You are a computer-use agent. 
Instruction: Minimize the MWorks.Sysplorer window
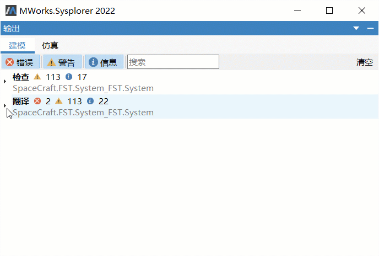coord(297,10)
